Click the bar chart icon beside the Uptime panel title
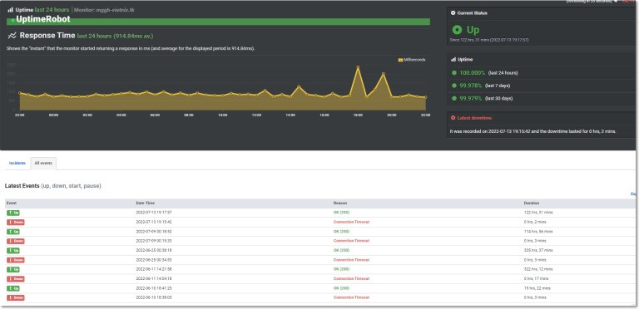The image size is (639, 309). point(453,59)
